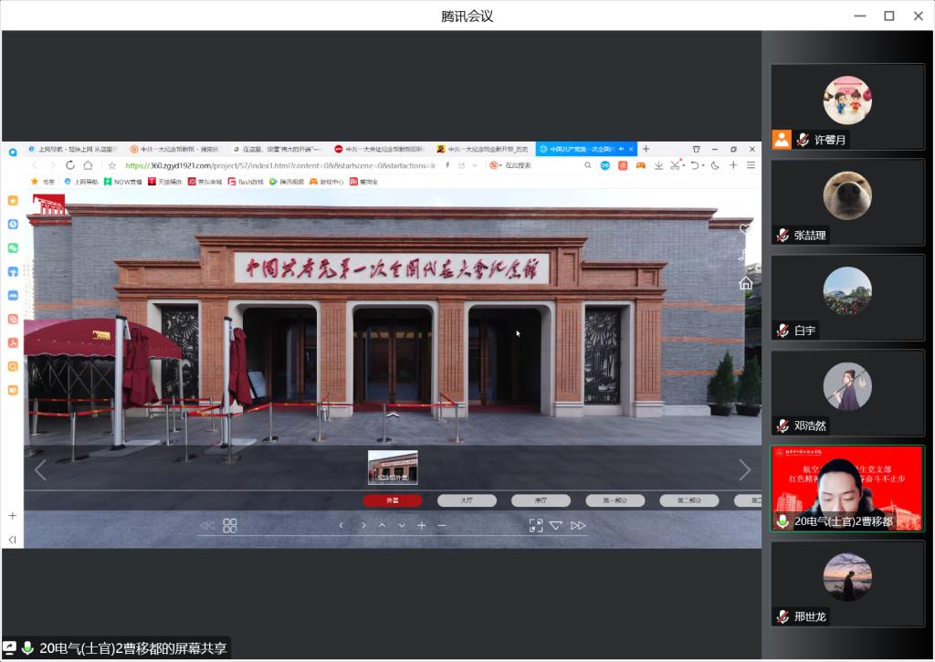Click the fast-forward next scene icon
The height and width of the screenshot is (662, 935).
(578, 525)
